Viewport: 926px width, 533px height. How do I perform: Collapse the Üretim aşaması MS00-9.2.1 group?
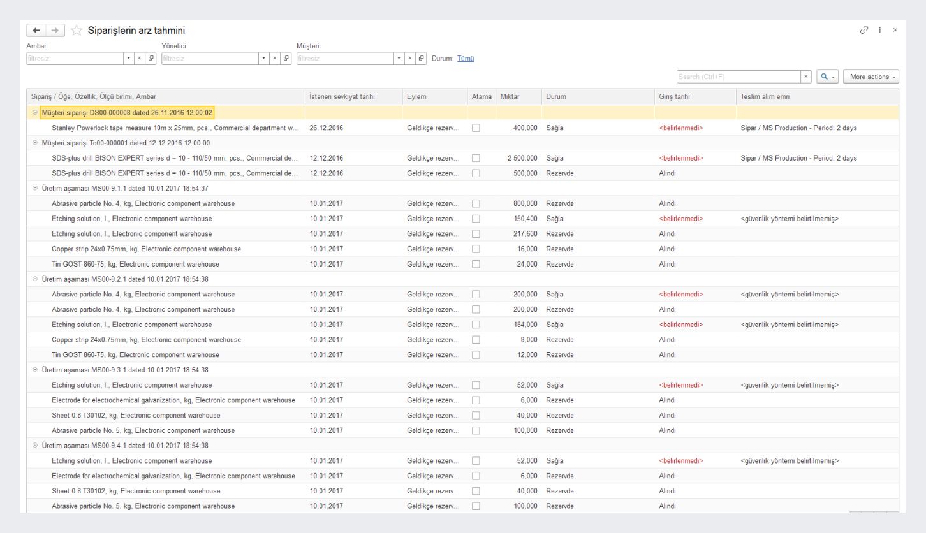tap(35, 279)
